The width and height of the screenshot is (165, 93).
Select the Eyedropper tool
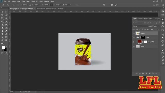[x=6, y=18]
